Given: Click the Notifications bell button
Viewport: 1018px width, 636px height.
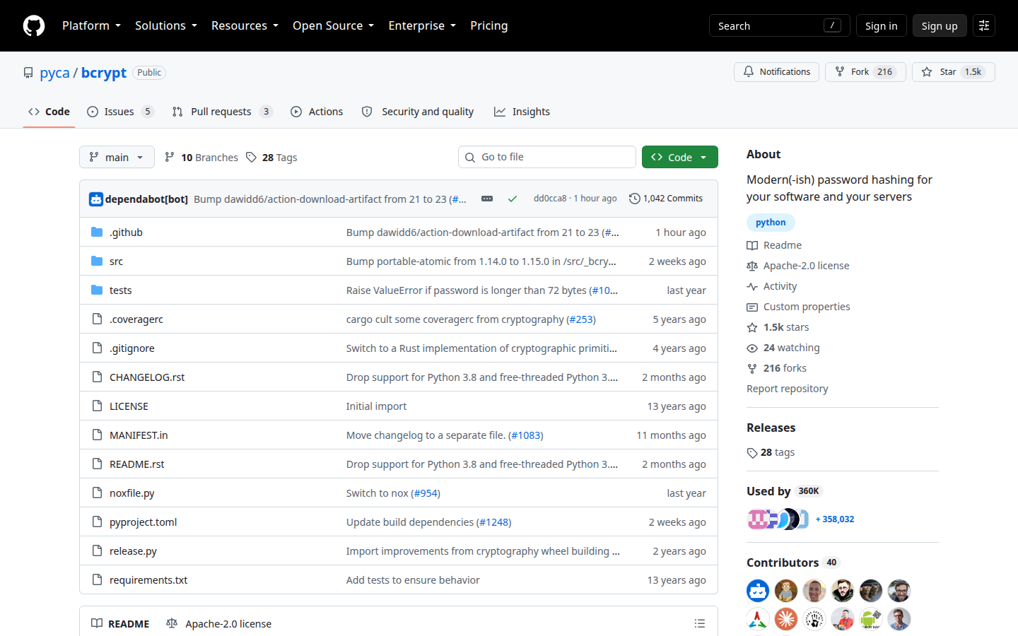Looking at the screenshot, I should [x=776, y=72].
